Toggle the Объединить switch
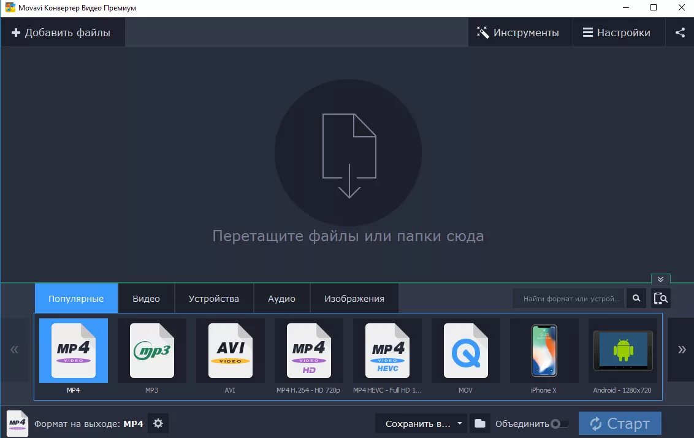 pyautogui.click(x=560, y=424)
